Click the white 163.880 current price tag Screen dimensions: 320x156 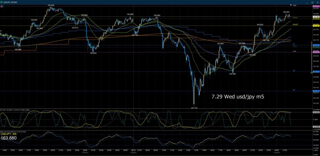point(316,17)
